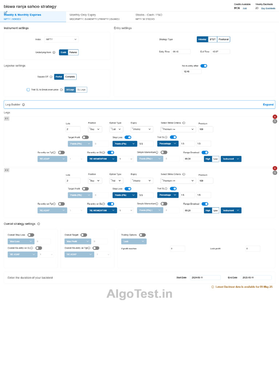Click the edit pencil icon beside strategy name
Image resolution: width=279 pixels, height=372 pixels.
pyautogui.click(x=6, y=12)
